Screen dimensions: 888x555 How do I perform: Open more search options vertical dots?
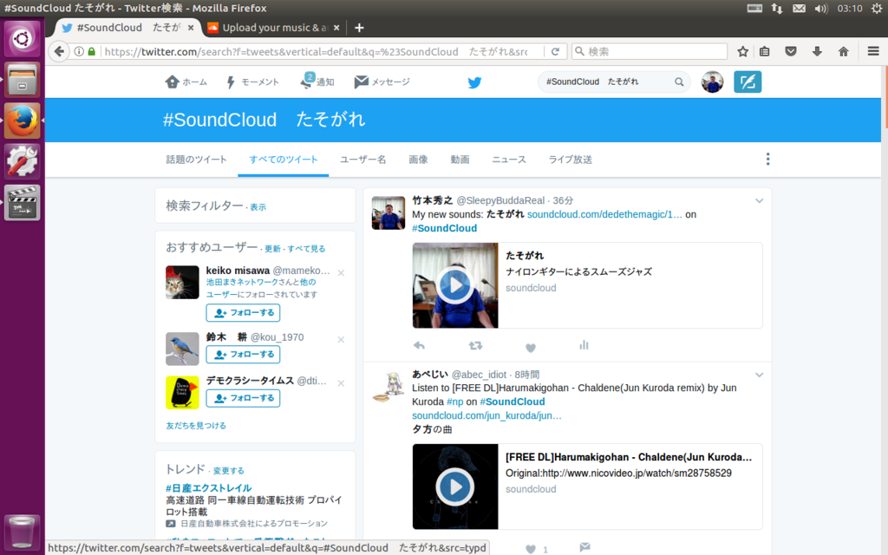click(768, 160)
